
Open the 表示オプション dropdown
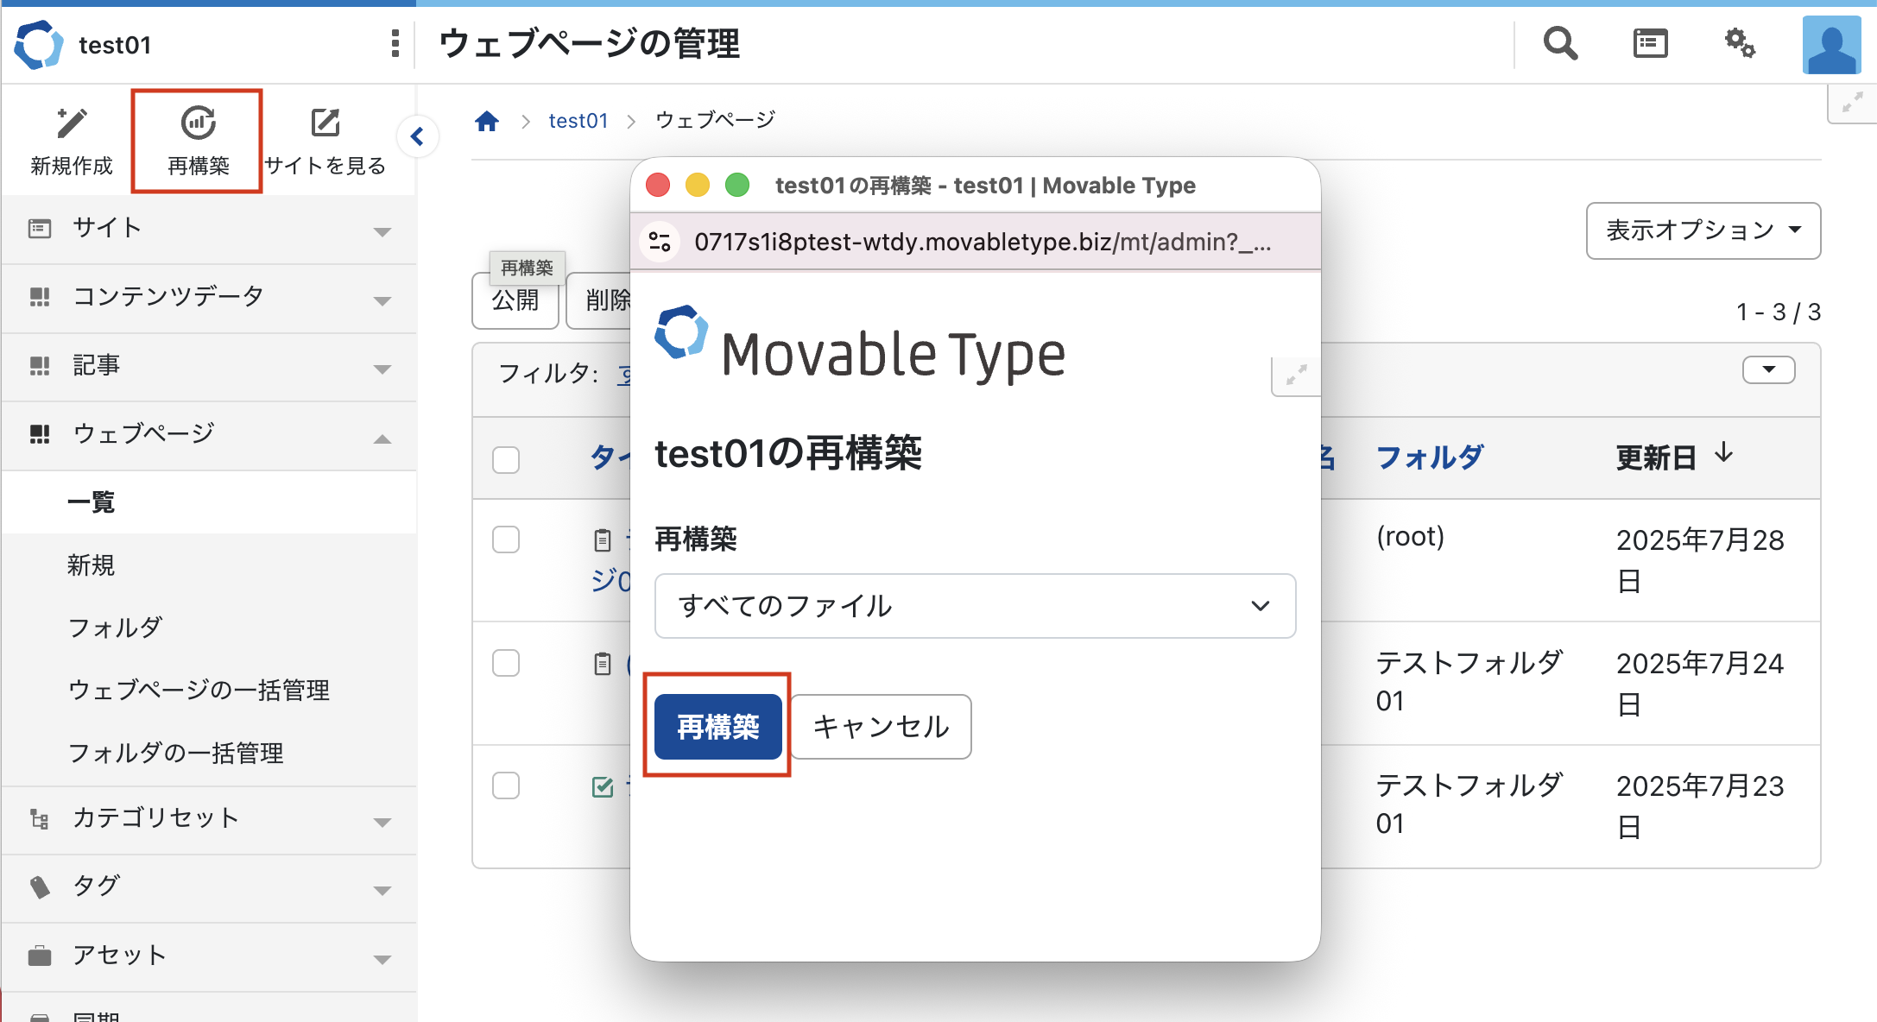1703,230
